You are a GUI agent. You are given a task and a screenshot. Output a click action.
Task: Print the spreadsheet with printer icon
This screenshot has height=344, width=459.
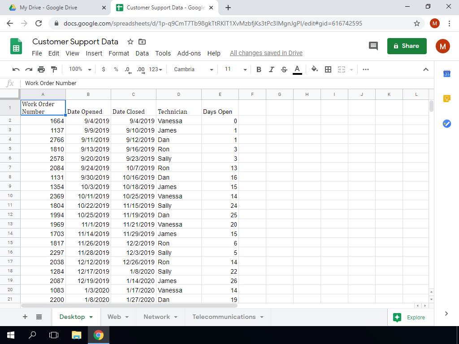coord(41,69)
